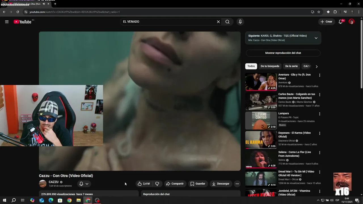Clear the search box with the X
This screenshot has height=204, width=363.
(218, 22)
